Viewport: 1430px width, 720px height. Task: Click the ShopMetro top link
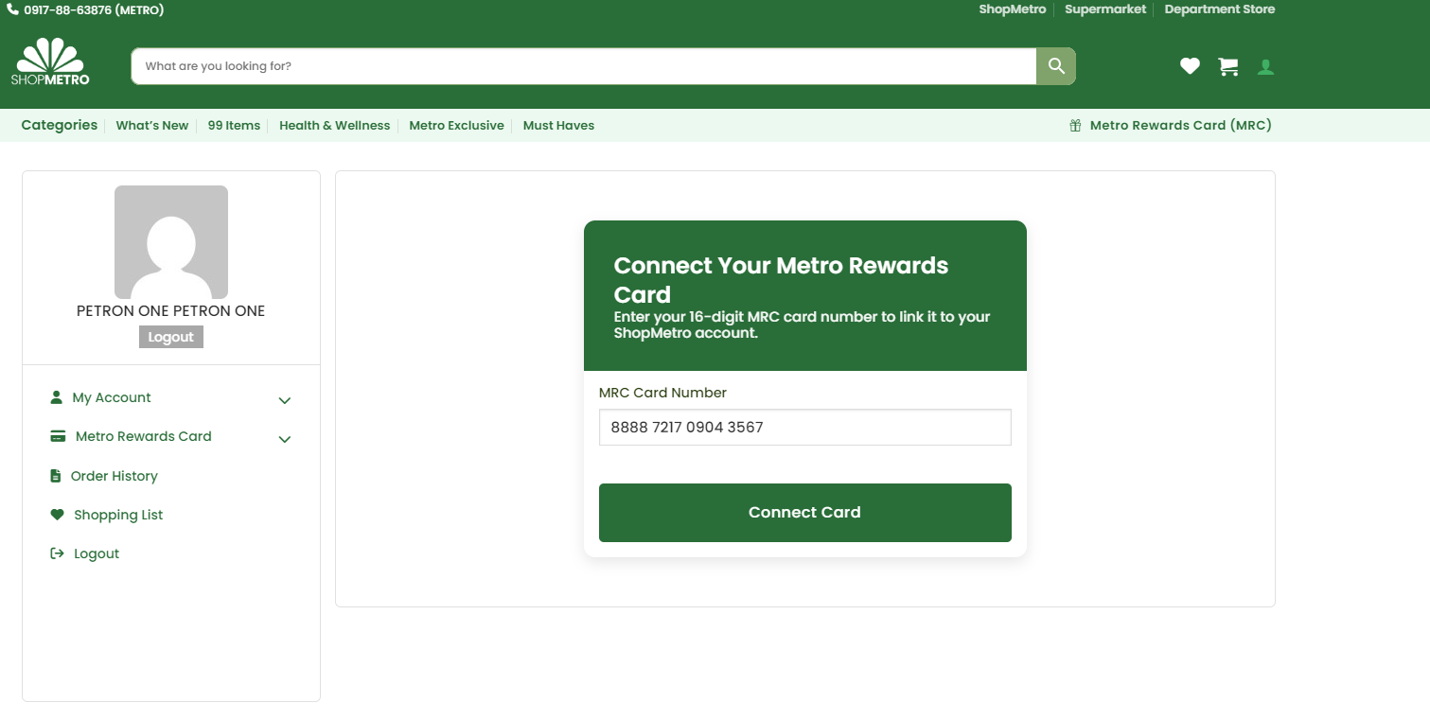pyautogui.click(x=1013, y=9)
